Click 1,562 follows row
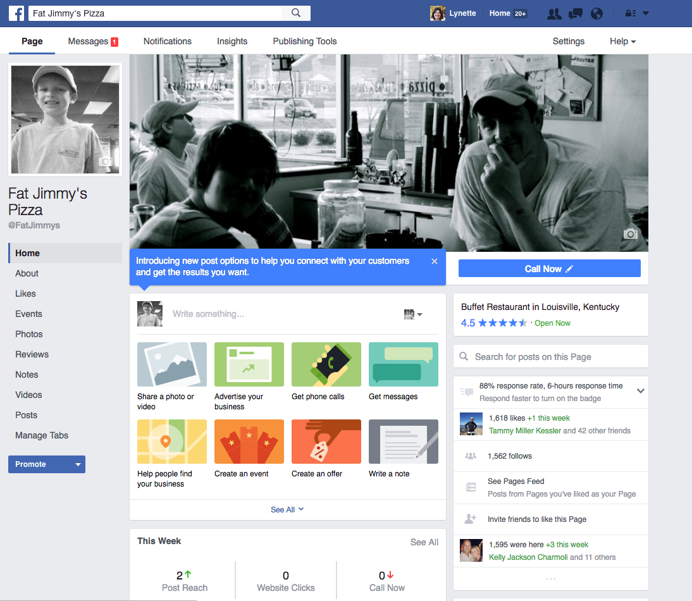 551,456
